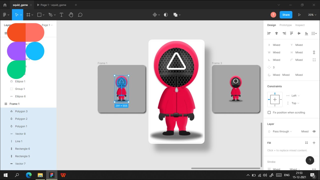Add a new fill with the plus icon

click(314, 143)
